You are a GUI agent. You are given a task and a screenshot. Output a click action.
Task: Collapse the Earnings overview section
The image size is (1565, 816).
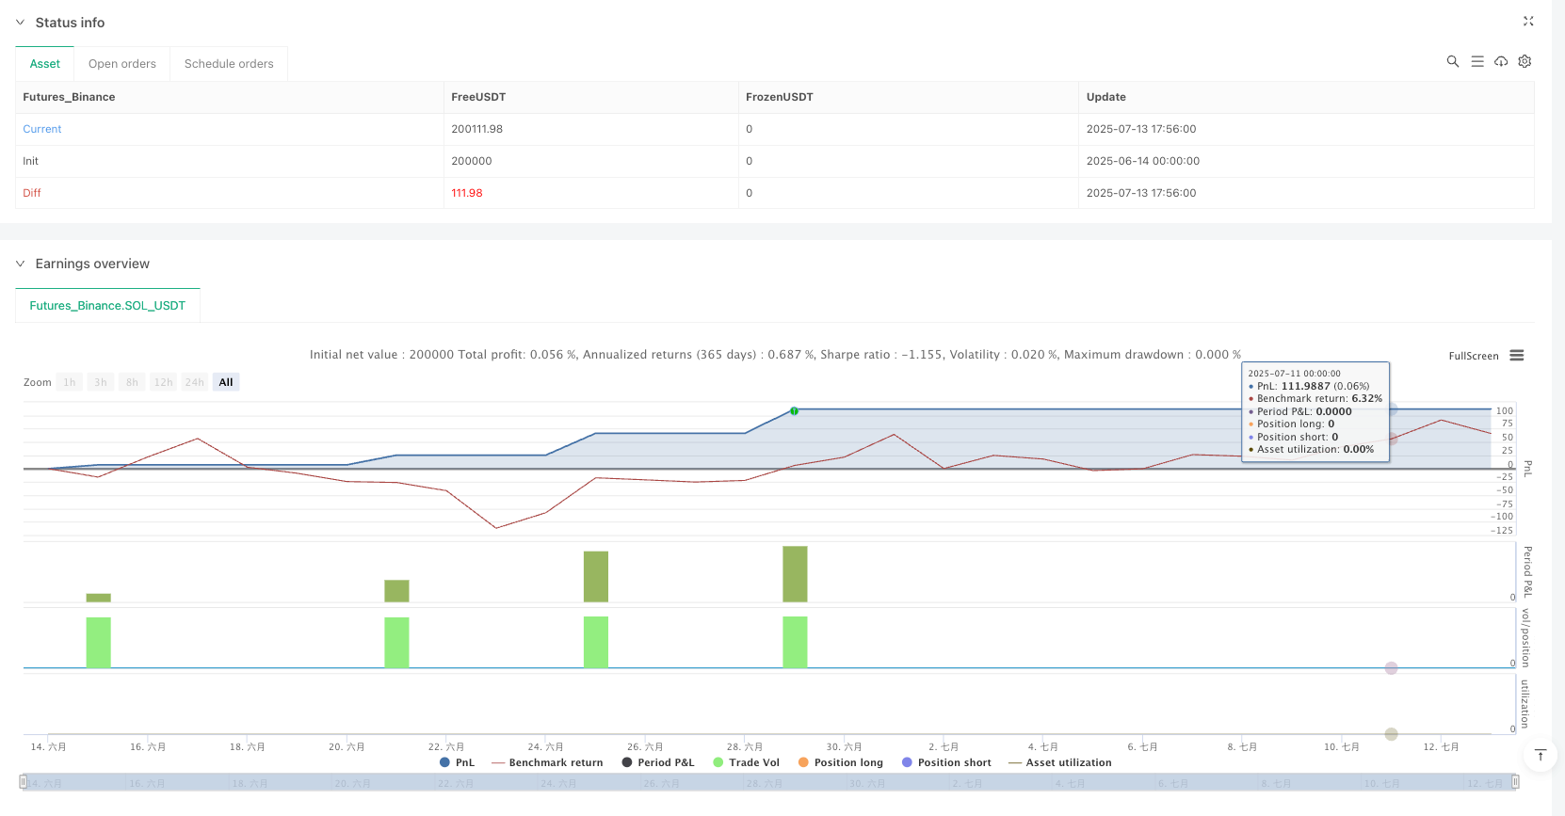coord(20,264)
